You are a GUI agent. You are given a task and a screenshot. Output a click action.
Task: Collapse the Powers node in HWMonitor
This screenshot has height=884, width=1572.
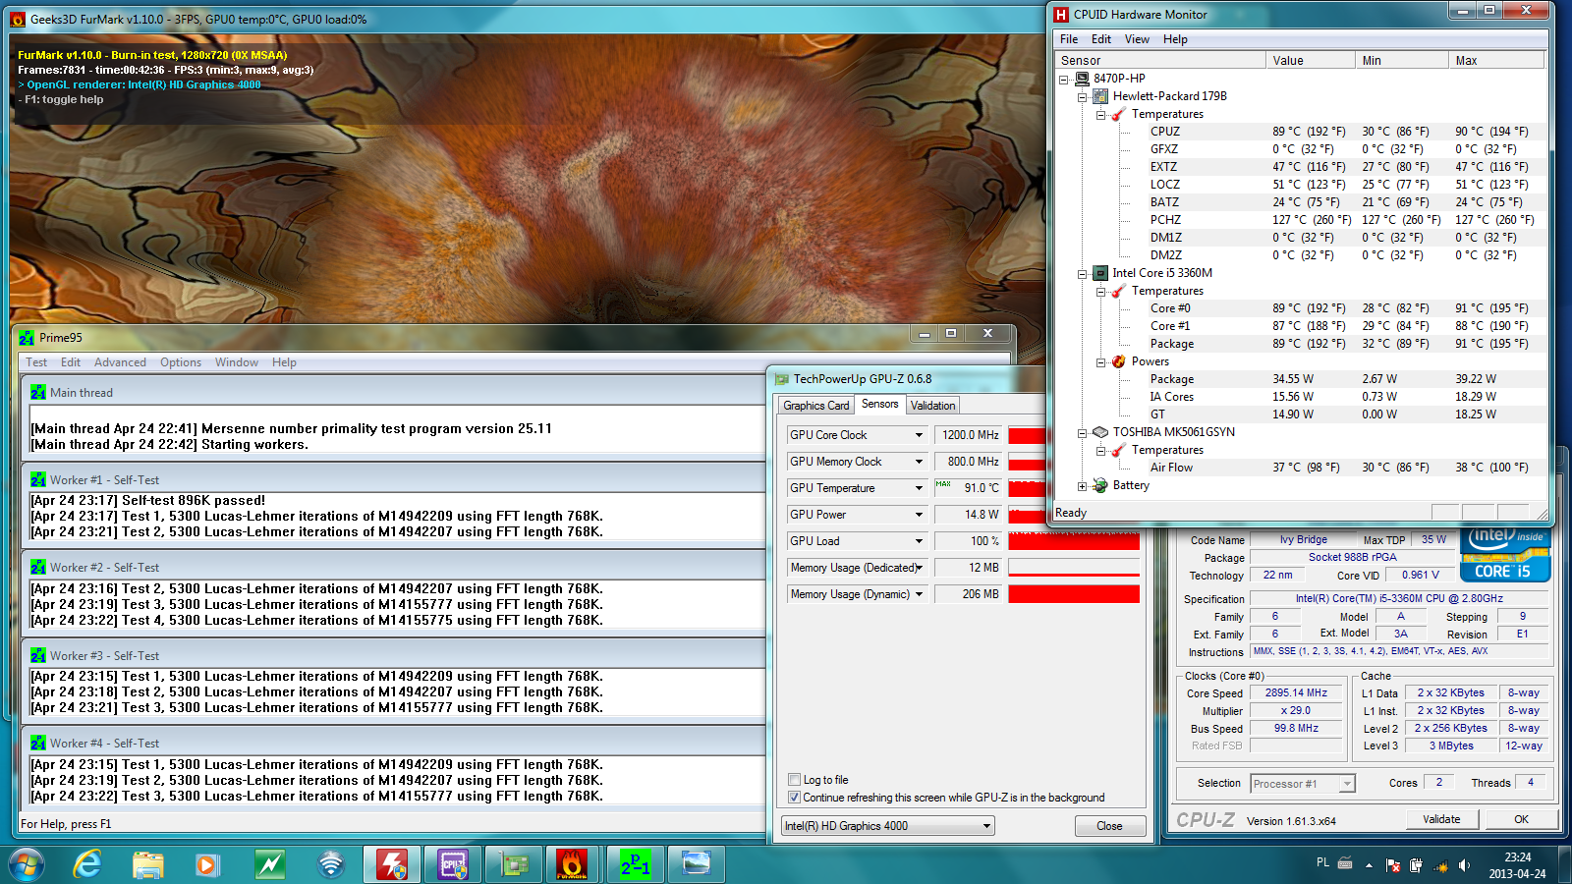coord(1101,361)
